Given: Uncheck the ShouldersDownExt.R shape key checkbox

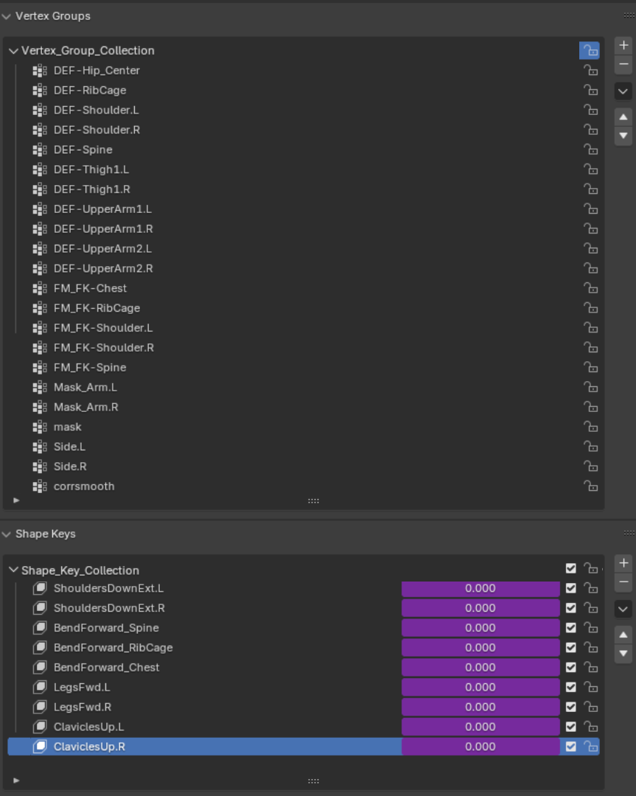Looking at the screenshot, I should 571,608.
